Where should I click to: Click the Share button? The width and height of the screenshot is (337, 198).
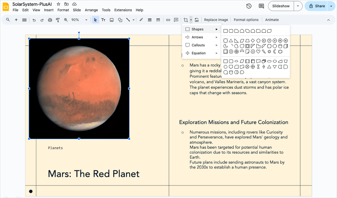317,6
